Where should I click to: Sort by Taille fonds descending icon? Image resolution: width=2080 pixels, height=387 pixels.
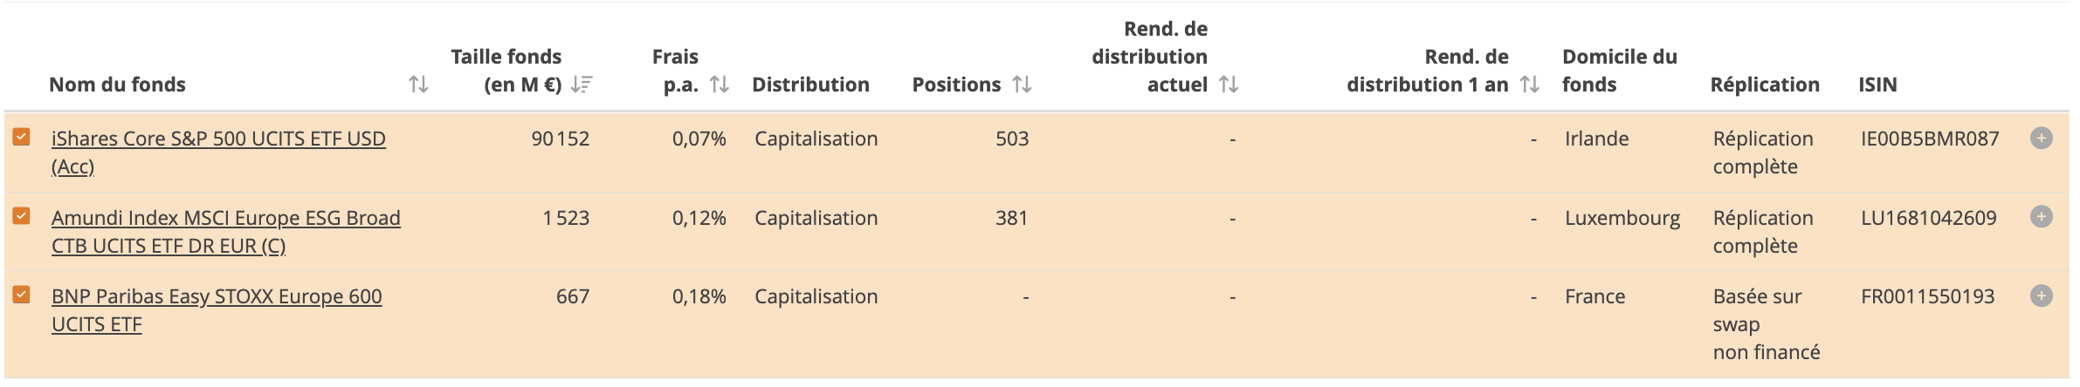pyautogui.click(x=582, y=85)
